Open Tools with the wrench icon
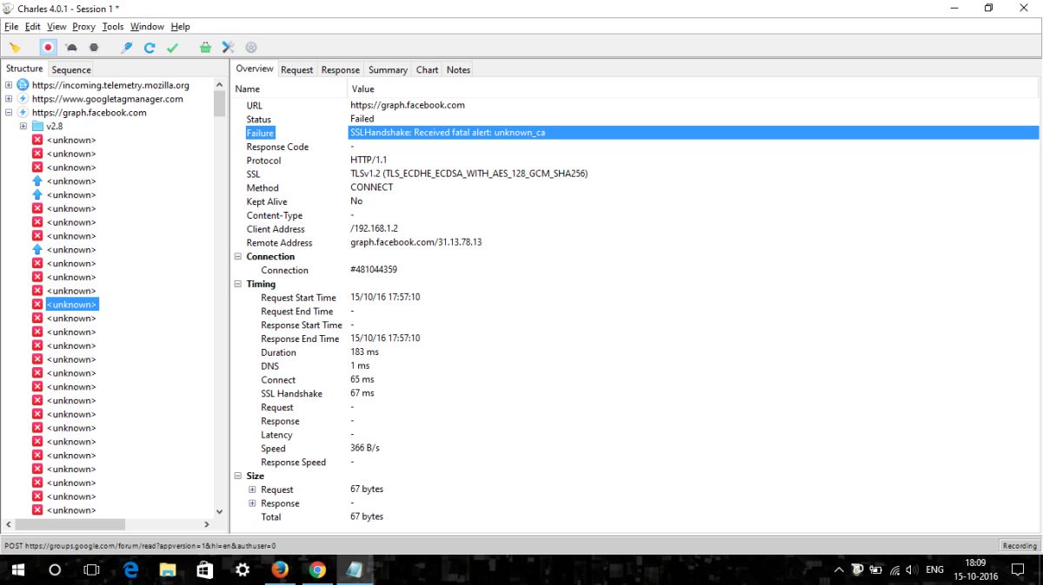1043x585 pixels. pos(229,48)
